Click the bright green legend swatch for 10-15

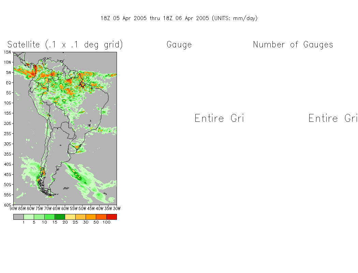49,217
